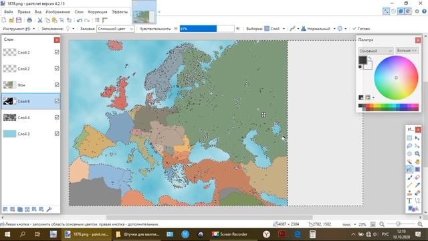Toggle visibility of Слой 6 layer
Viewport: 428px width, 241px height.
click(x=57, y=101)
